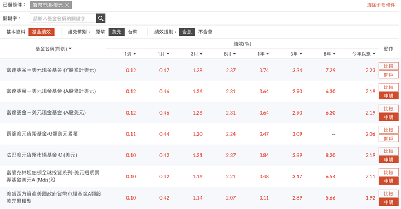Click 申購 for 富達 A股美元 fund

point(389,117)
